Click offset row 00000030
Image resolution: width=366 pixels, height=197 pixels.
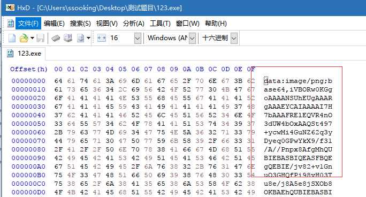point(28,107)
